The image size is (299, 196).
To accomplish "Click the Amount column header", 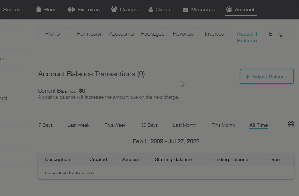I will tap(131, 159).
